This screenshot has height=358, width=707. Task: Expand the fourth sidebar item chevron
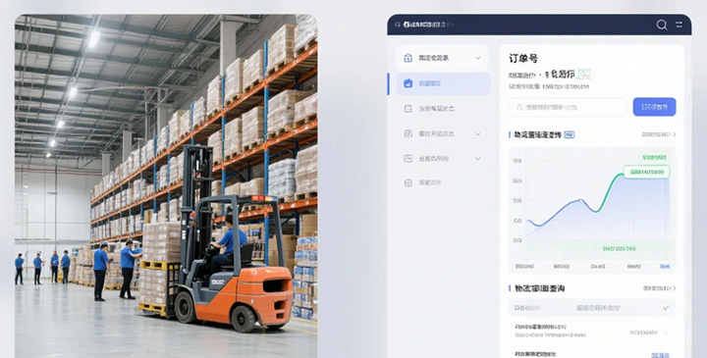tap(478, 133)
